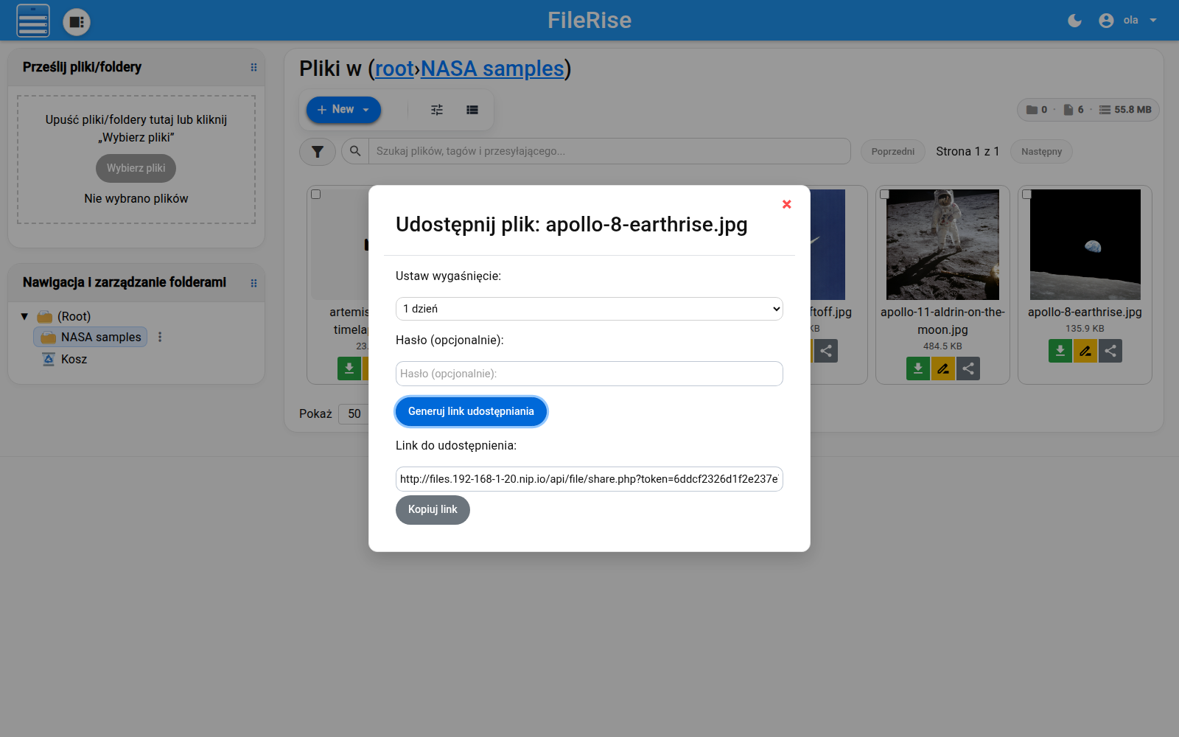The width and height of the screenshot is (1179, 737).
Task: Click share icon under apollo-8-earthrise.jpg
Action: click(x=1110, y=351)
